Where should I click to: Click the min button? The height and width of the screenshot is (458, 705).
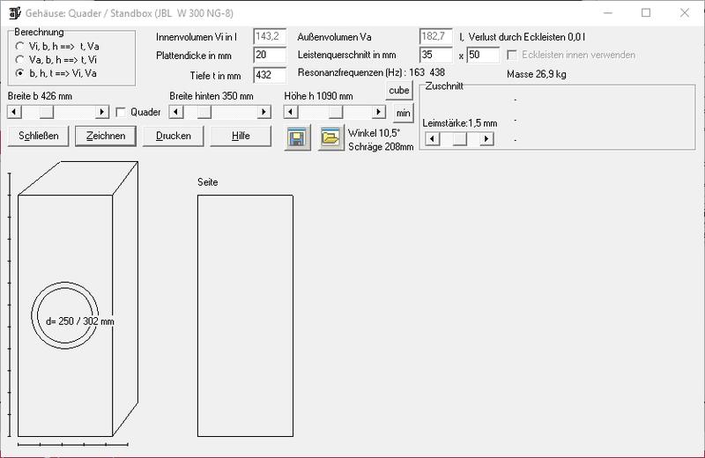pyautogui.click(x=403, y=113)
